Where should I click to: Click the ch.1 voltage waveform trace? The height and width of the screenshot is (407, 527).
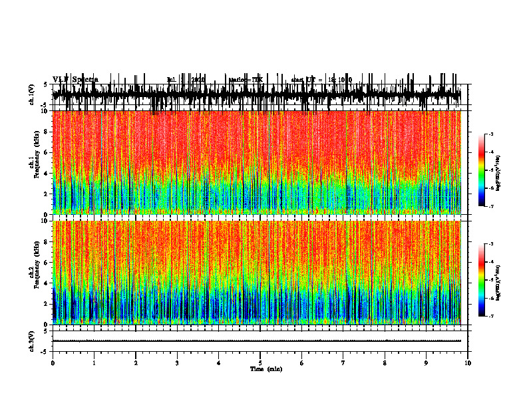click(x=257, y=94)
